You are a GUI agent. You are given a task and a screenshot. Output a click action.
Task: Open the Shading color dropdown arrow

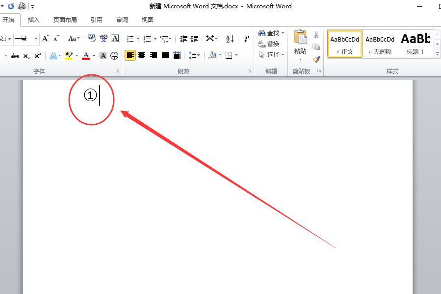pos(220,55)
